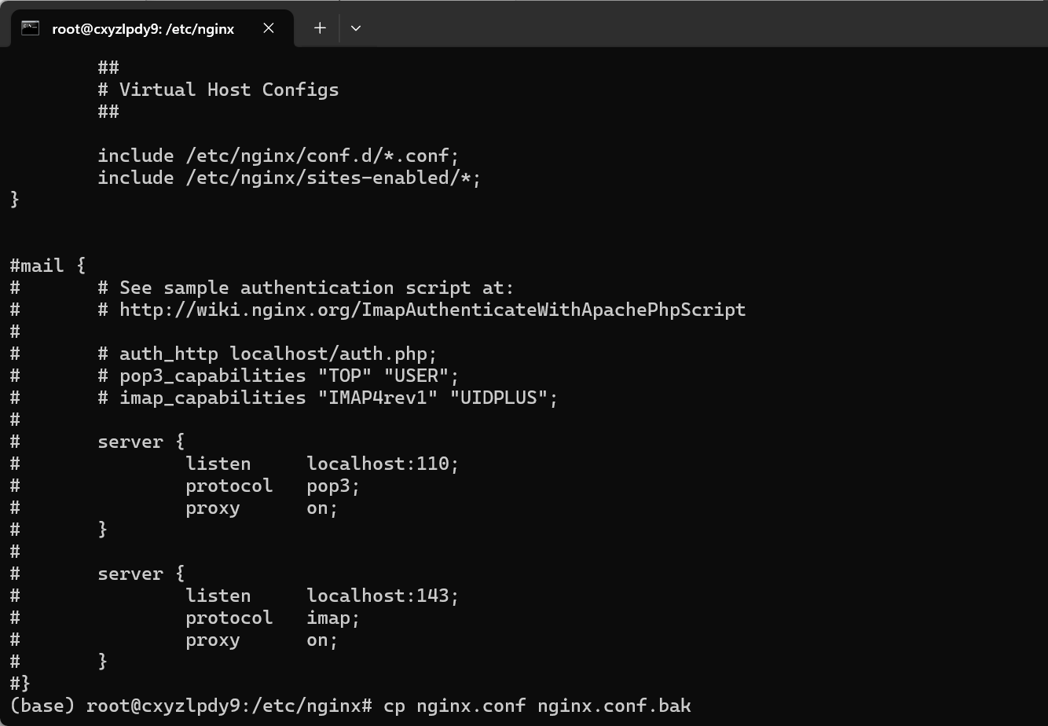Viewport: 1048px width, 726px height.
Task: Click the localhost:143 listen value
Action: pyautogui.click(x=383, y=596)
